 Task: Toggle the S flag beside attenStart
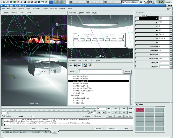(x=136, y=58)
